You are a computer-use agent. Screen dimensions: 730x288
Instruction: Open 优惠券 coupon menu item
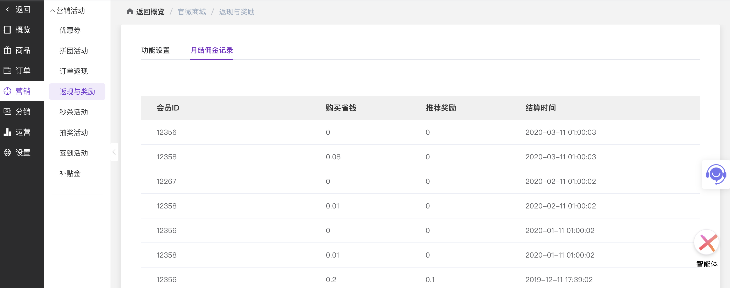tap(70, 30)
